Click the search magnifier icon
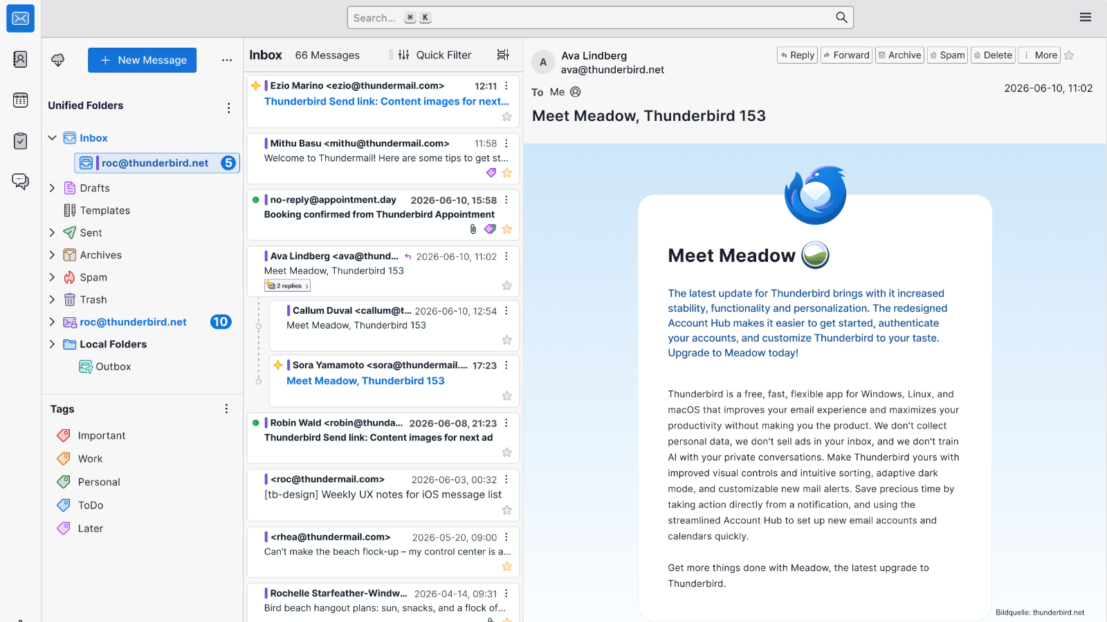 841,17
